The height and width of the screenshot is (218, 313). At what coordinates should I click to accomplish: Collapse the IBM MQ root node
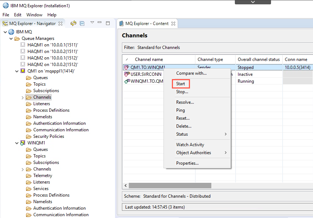[5, 32]
